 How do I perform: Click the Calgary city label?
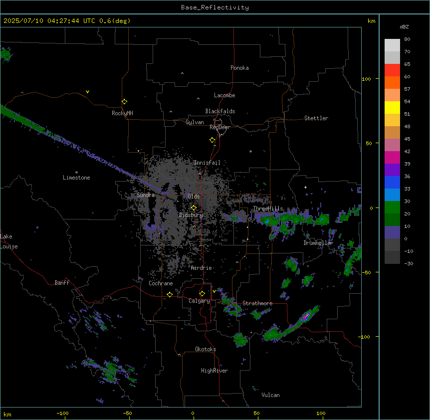tap(199, 301)
